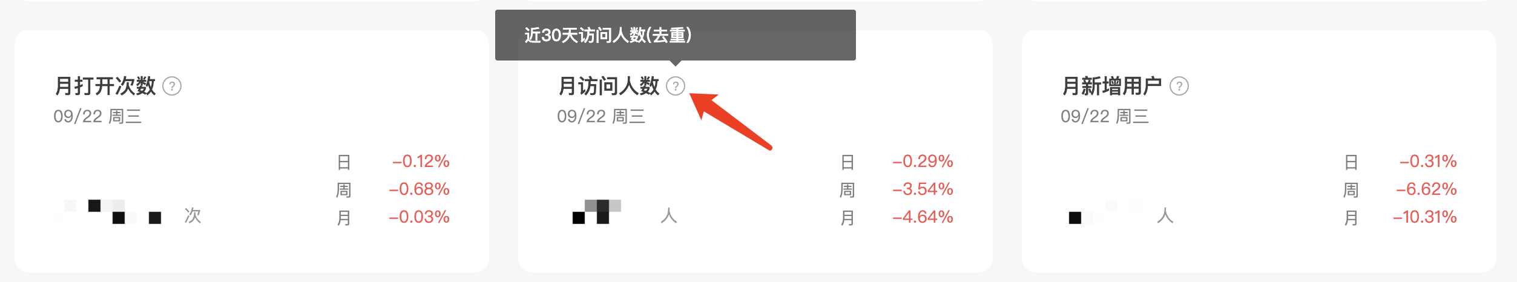Click monthly change -0.03% in 月打开次数
Viewport: 1517px width, 282px height.
tap(419, 217)
